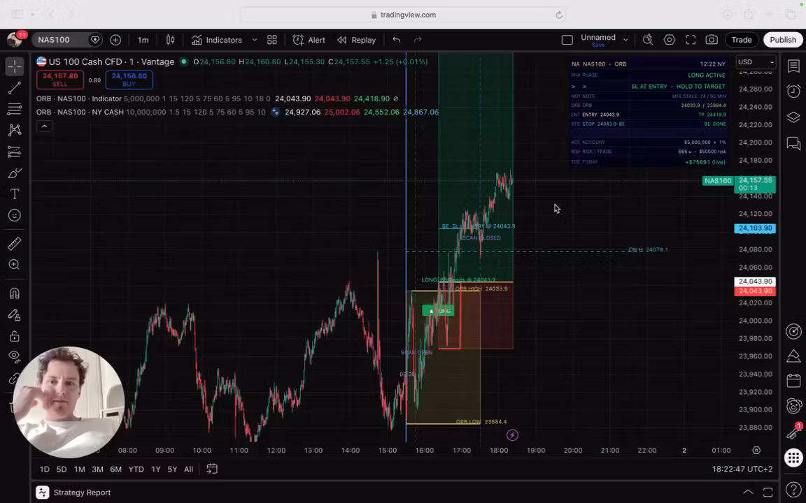Click the Go to date calendar icon
The image size is (806, 503).
(211, 469)
